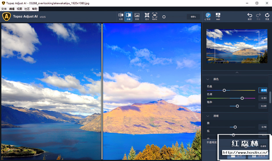Adjust the zoom slider handle
Image resolution: width=272 pixels, height=161 pixels.
coord(164,17)
